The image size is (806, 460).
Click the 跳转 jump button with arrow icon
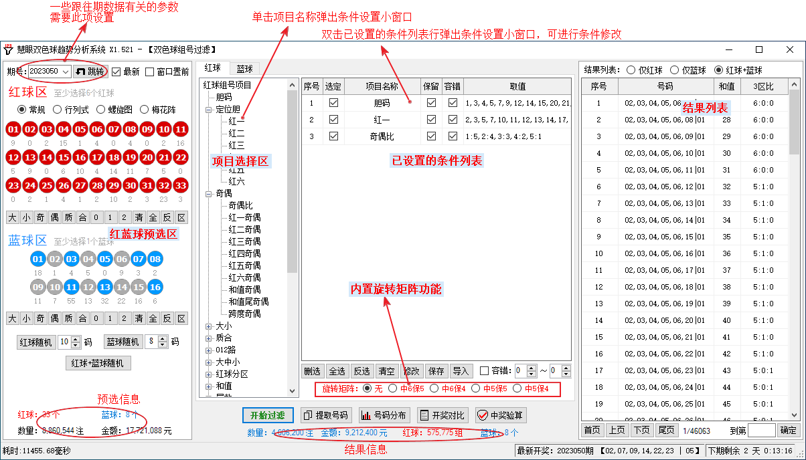click(x=90, y=72)
